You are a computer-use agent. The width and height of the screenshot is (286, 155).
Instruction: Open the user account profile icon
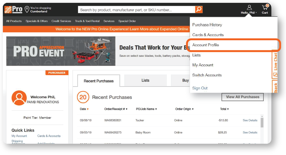point(249,8)
